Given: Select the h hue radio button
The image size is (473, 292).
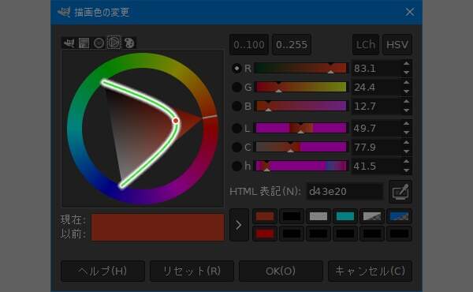Looking at the screenshot, I should tap(236, 166).
